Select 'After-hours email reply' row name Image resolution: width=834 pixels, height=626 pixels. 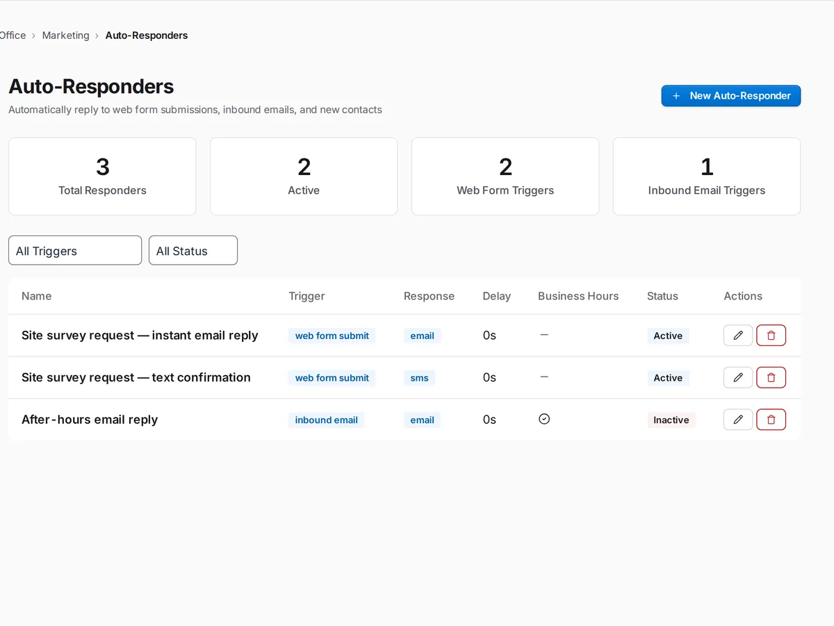coord(90,420)
